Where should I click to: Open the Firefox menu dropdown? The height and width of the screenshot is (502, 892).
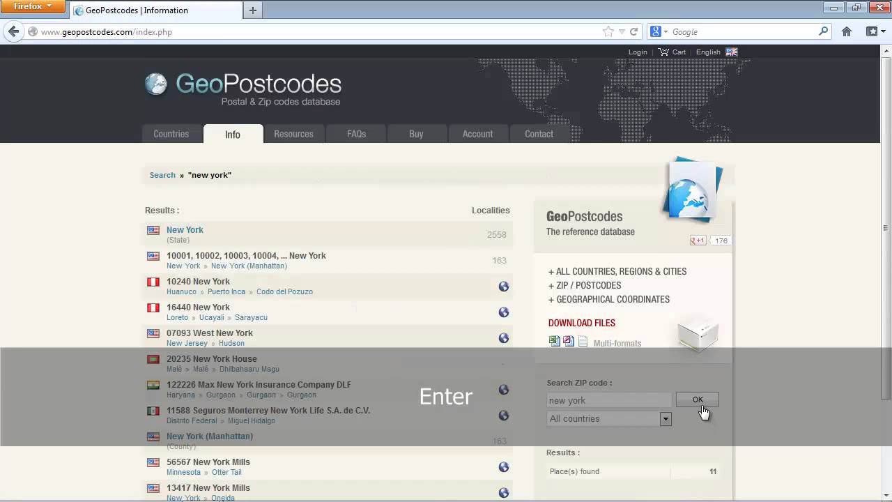[x=33, y=6]
